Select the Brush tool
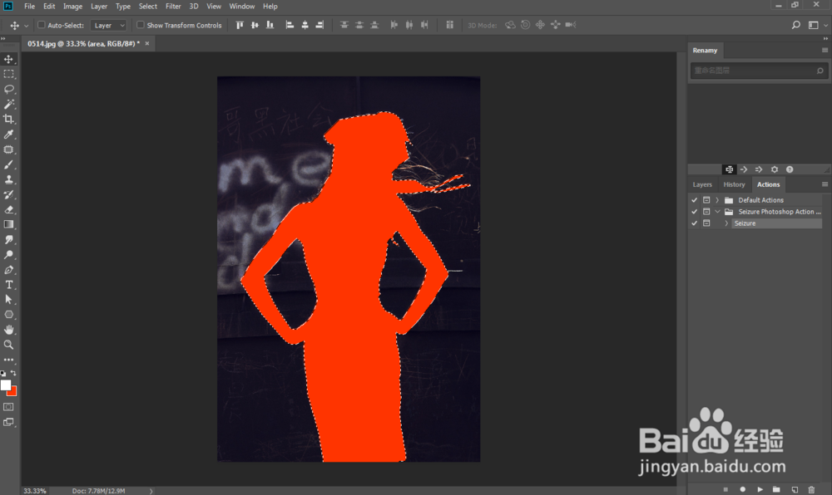The image size is (832, 495). 8,164
